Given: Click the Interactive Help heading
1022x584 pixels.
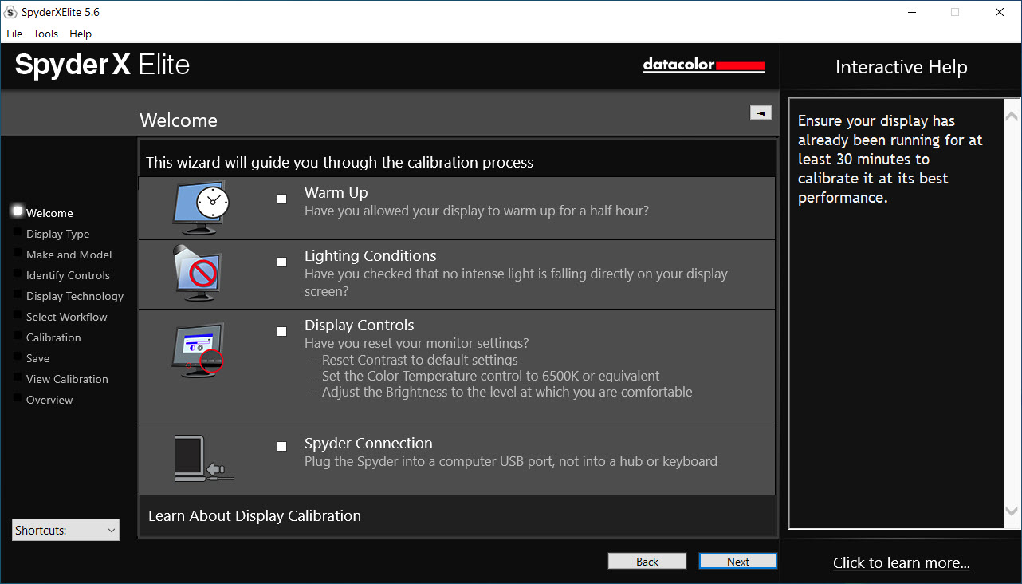Looking at the screenshot, I should (902, 68).
